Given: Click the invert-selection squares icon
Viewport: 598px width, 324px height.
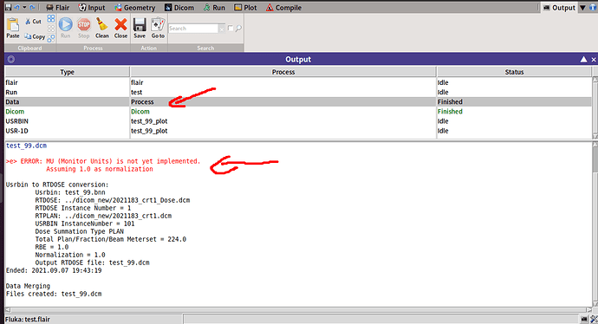Looking at the screenshot, I should pos(51,38).
